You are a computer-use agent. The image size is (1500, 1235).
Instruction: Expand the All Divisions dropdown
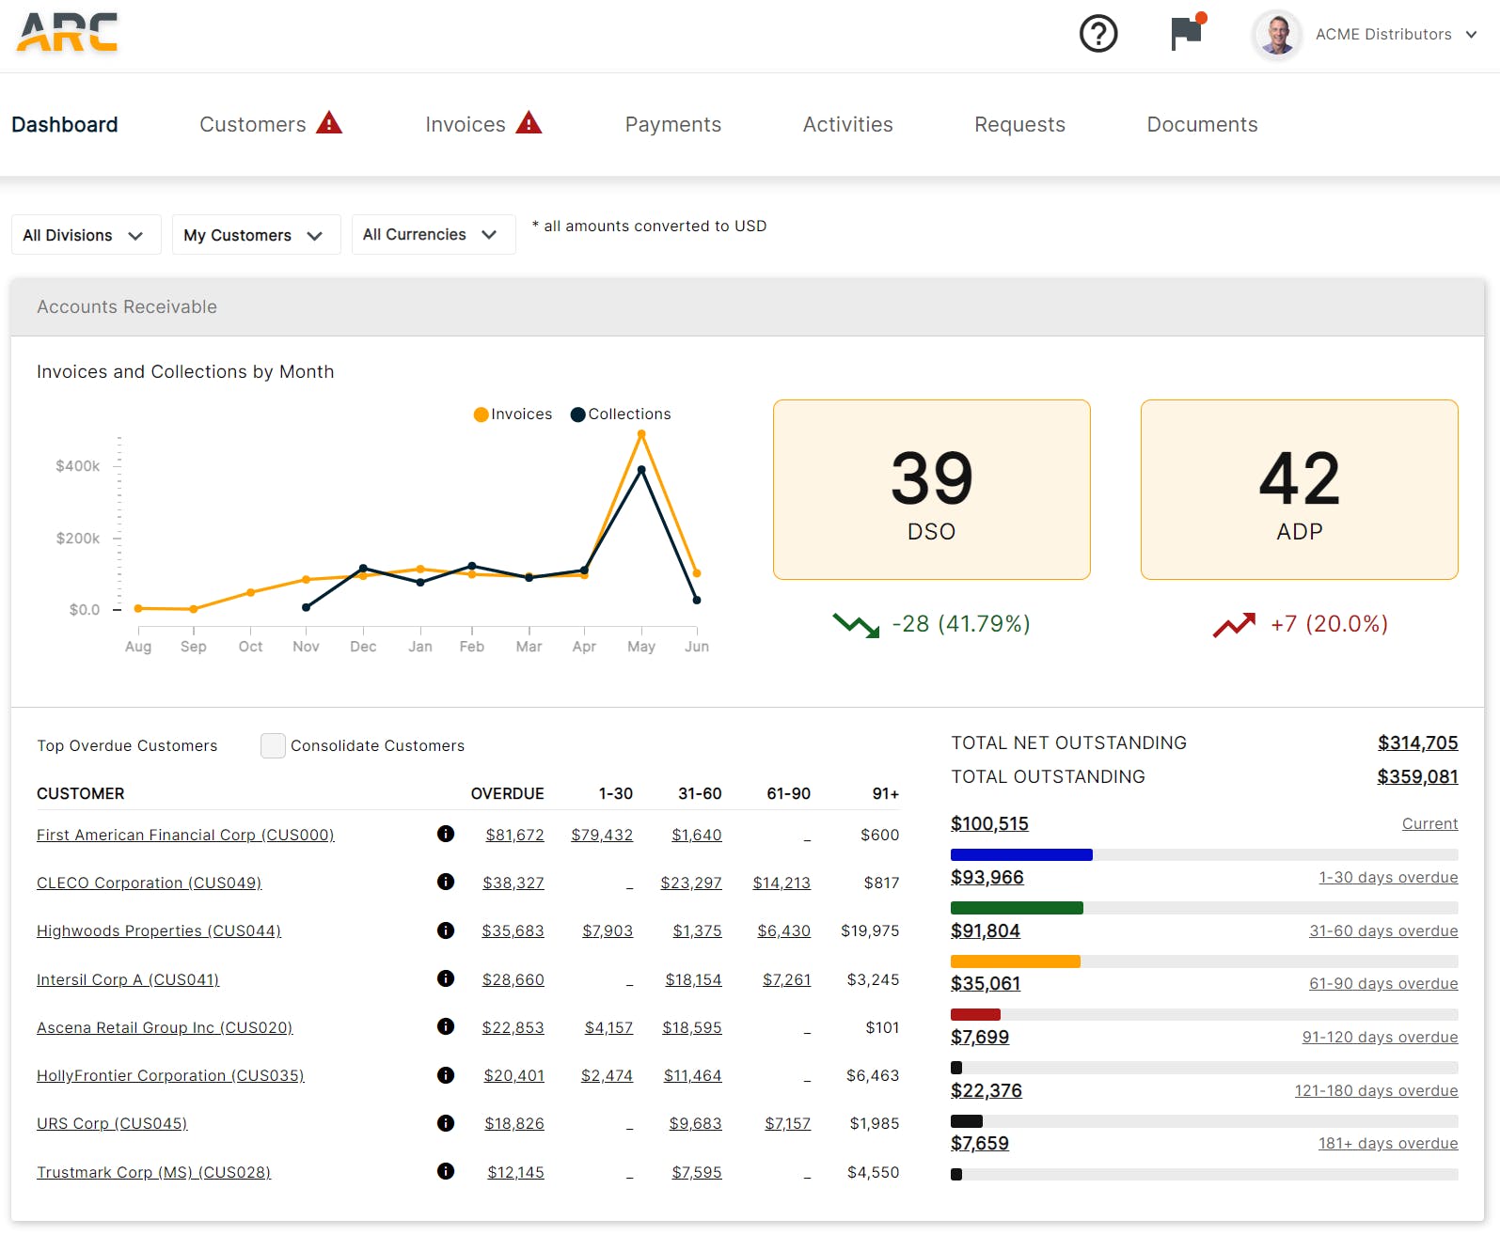[85, 235]
